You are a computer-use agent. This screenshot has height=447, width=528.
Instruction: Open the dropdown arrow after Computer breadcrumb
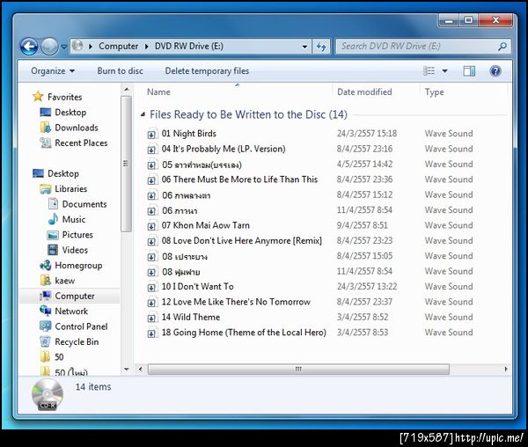pyautogui.click(x=146, y=47)
